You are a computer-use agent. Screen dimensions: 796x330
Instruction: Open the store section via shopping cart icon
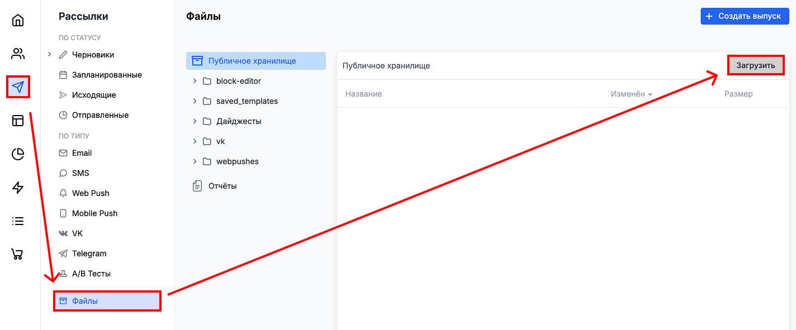[17, 254]
